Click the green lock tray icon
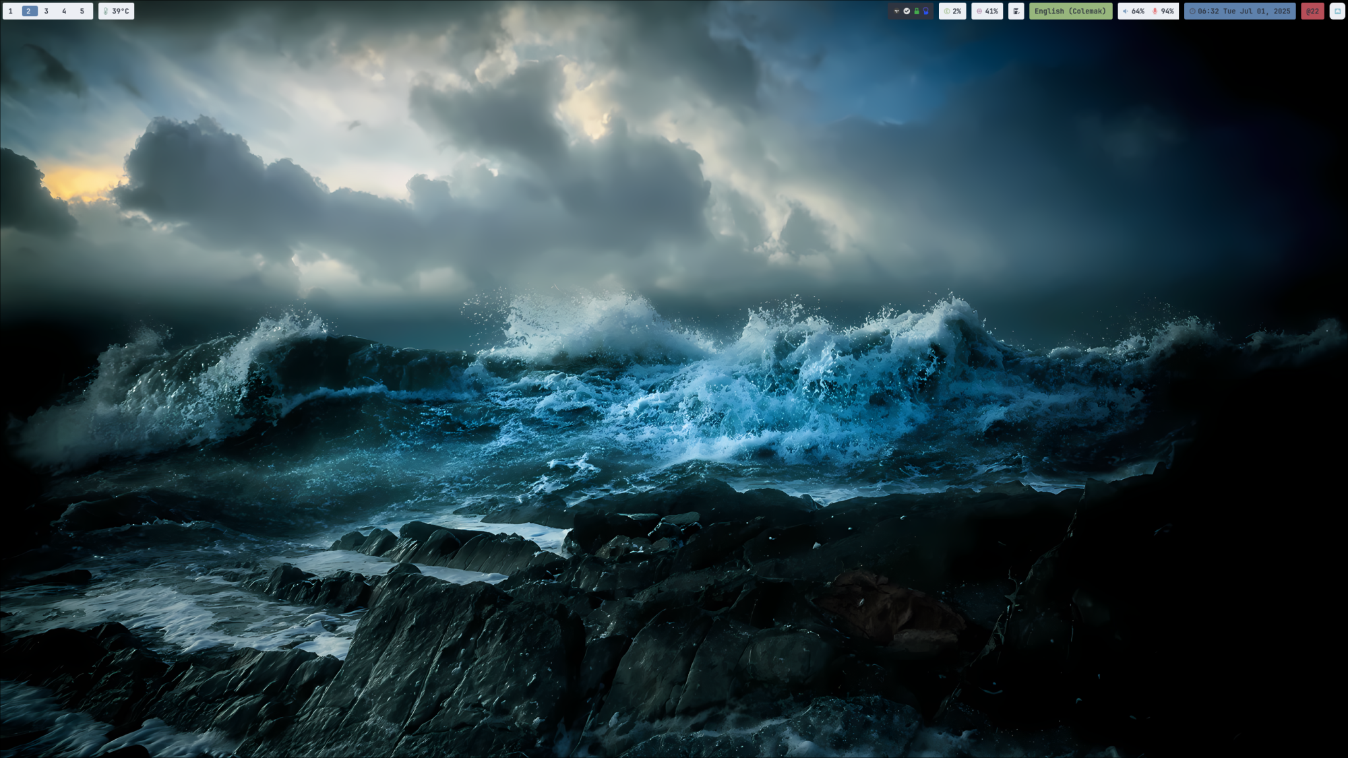The height and width of the screenshot is (758, 1348). tap(917, 11)
